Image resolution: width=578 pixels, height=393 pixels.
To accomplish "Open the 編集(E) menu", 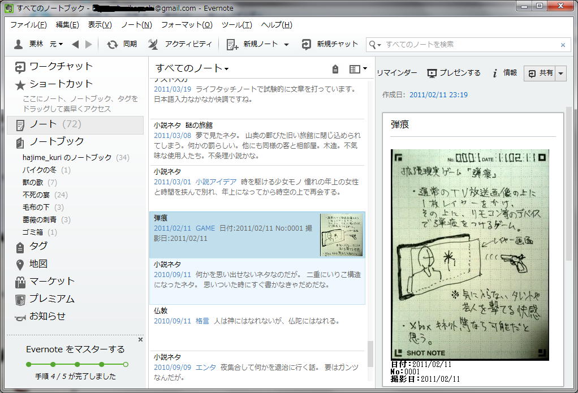I will click(x=67, y=25).
